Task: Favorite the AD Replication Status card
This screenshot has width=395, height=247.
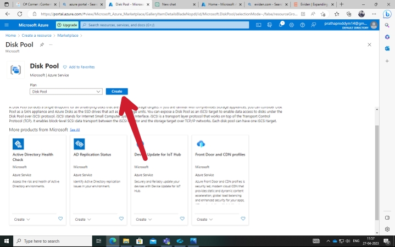Action: point(121,218)
